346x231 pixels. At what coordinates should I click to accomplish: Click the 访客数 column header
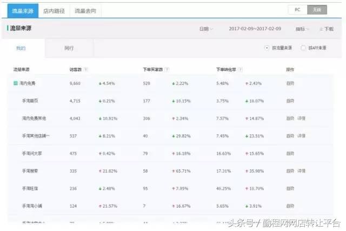(x=76, y=70)
